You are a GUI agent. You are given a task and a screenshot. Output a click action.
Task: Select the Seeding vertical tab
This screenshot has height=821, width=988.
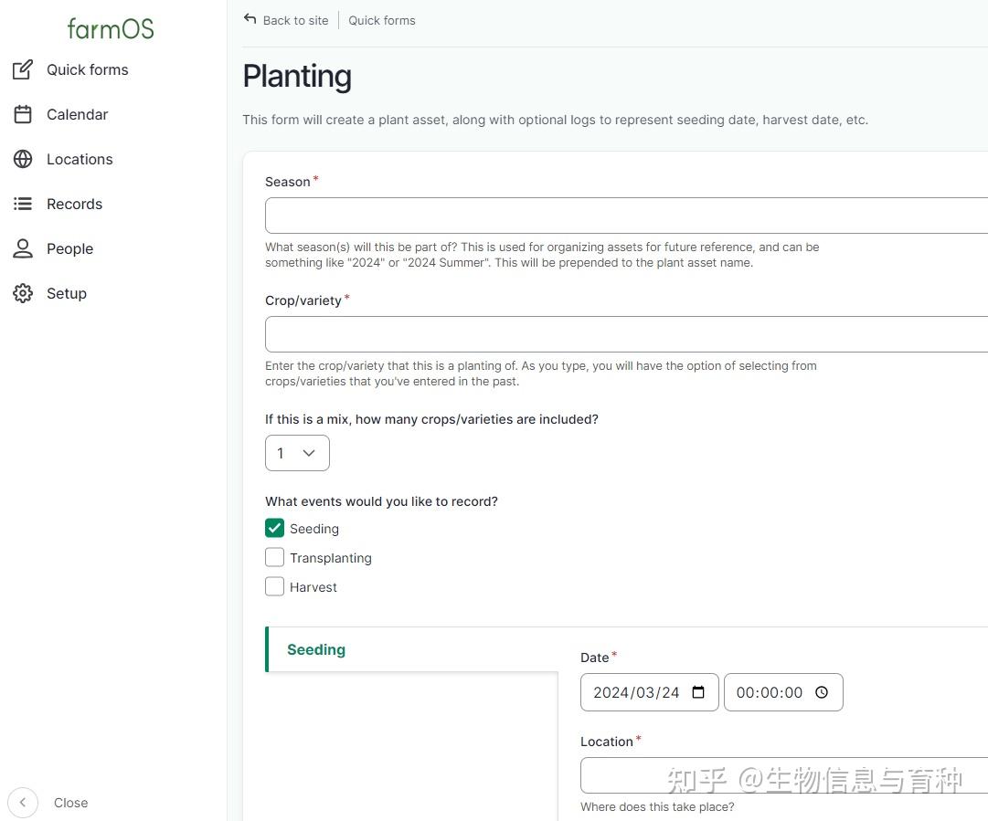[x=412, y=649]
